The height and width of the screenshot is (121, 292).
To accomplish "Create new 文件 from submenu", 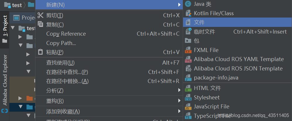I will [238, 22].
